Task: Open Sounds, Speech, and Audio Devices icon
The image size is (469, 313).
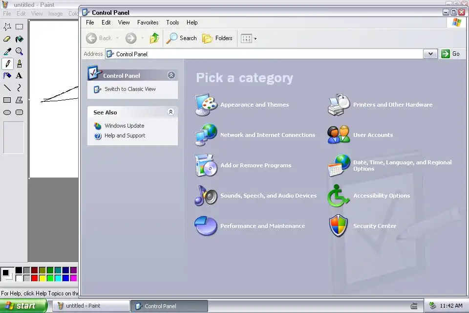Action: tap(206, 195)
